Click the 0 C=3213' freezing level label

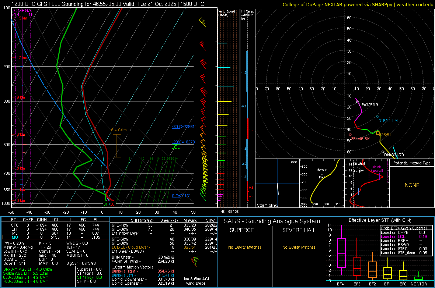click(181, 196)
